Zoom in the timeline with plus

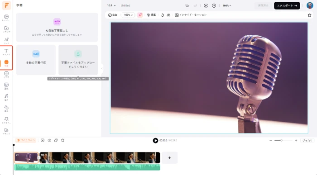pos(296,140)
